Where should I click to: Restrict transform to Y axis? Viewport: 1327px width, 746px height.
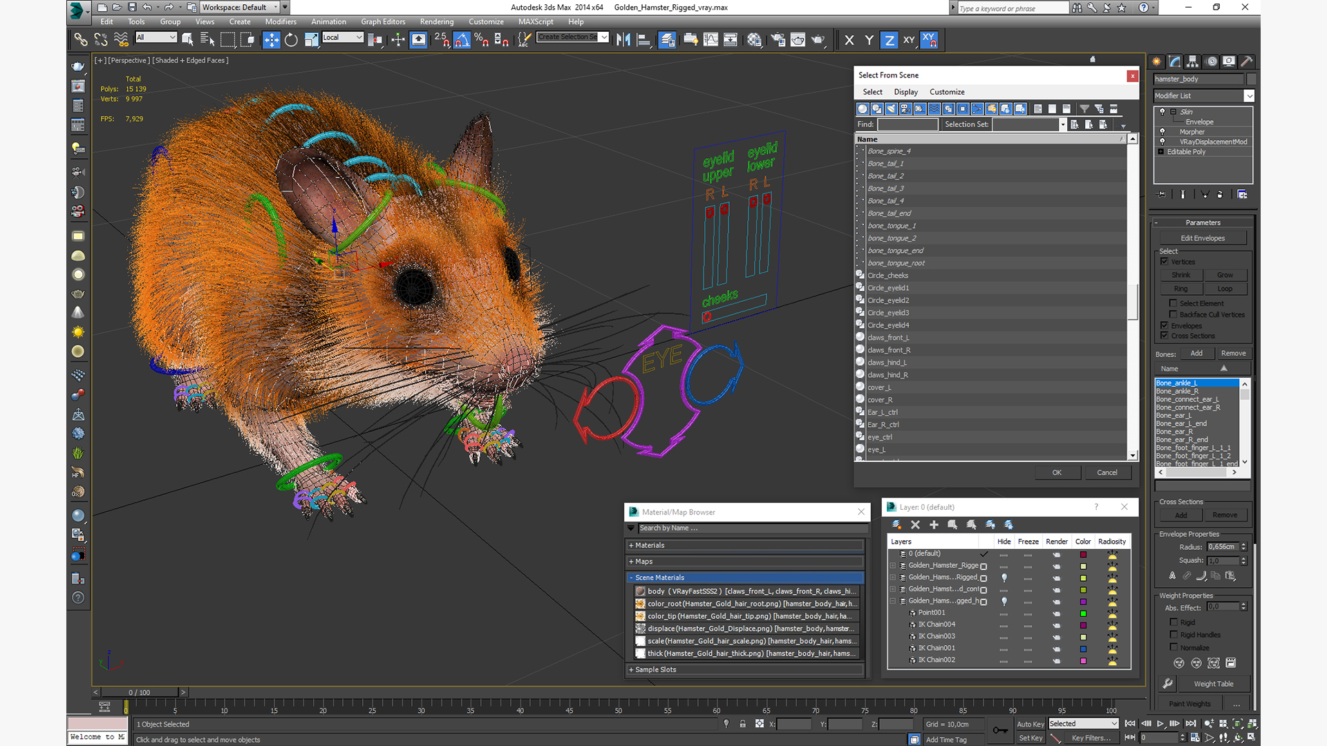point(869,39)
